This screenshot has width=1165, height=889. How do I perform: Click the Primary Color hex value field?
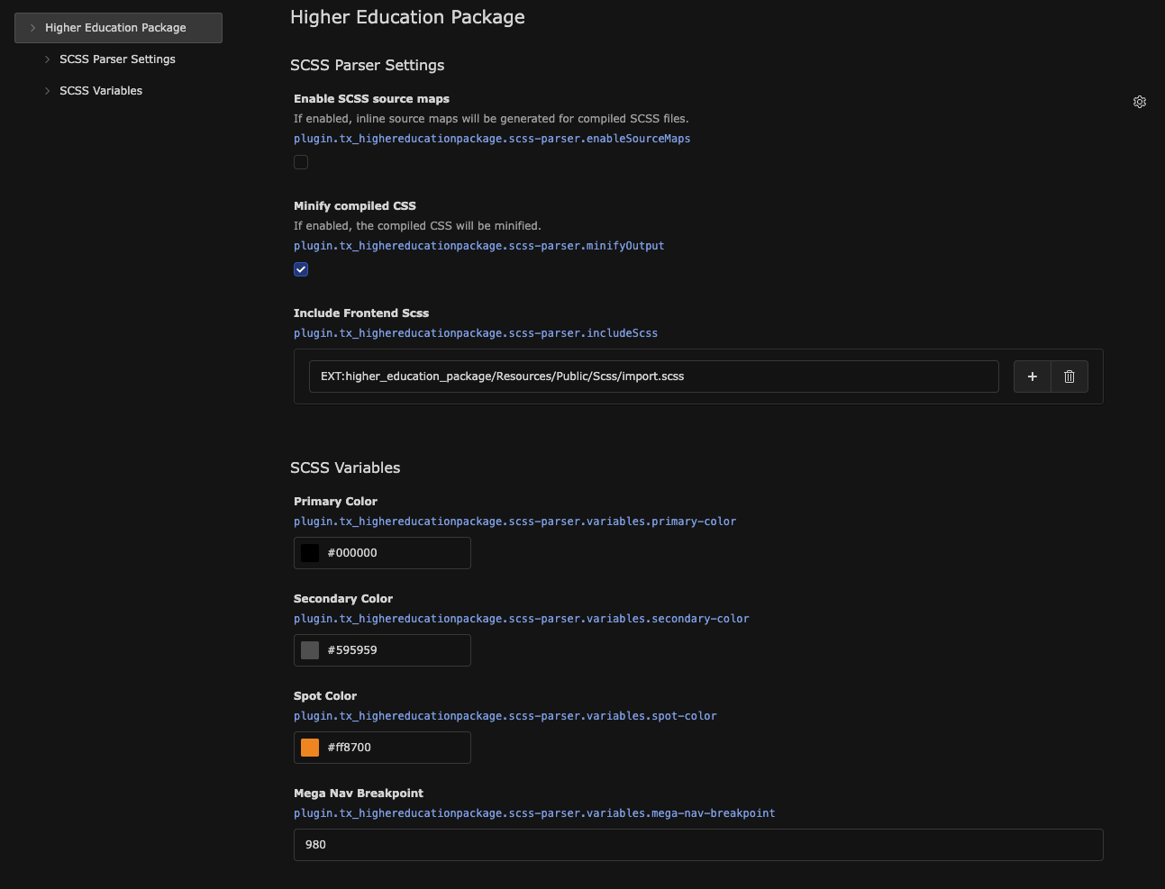(x=395, y=553)
